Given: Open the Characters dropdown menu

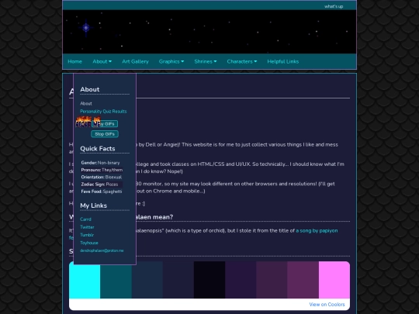Looking at the screenshot, I should click(x=242, y=61).
